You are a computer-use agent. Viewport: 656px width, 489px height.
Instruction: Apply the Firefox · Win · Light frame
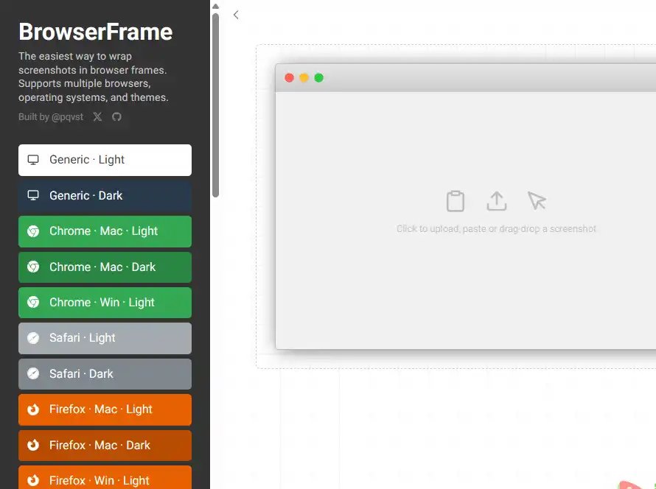[105, 477]
